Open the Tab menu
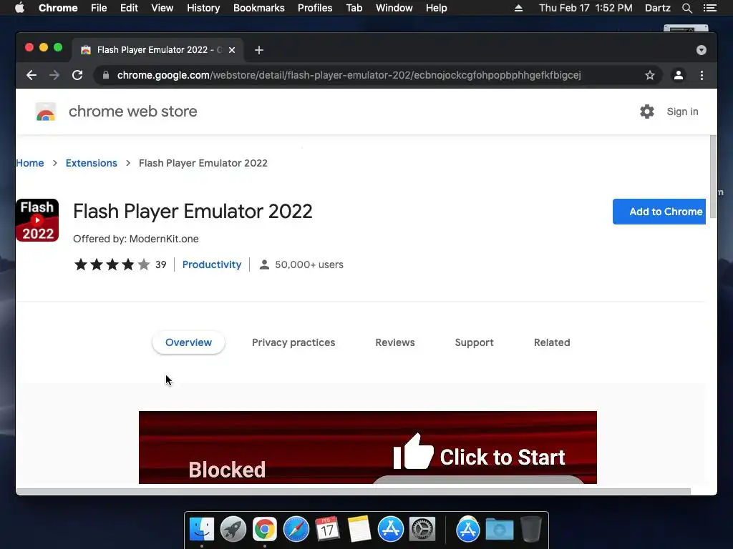The height and width of the screenshot is (549, 733). tap(354, 8)
